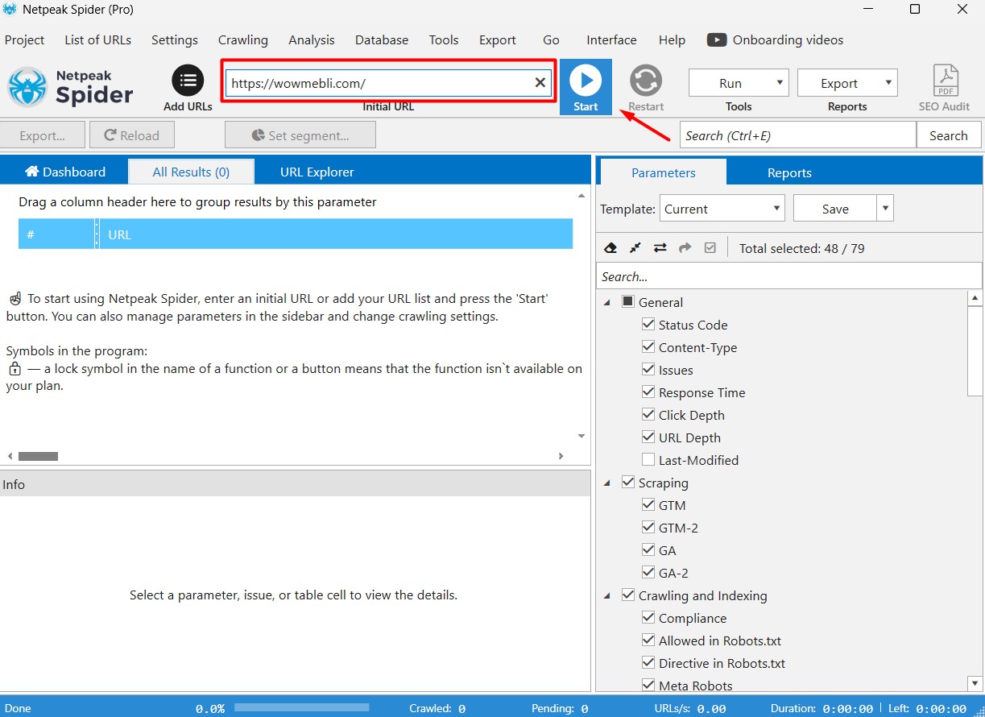Click the horizontal scrollbar thumb in results
This screenshot has height=717, width=985.
tap(39, 456)
